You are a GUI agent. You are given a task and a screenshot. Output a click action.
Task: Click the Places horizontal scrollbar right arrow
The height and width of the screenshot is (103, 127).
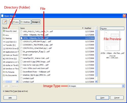[x=17, y=82]
